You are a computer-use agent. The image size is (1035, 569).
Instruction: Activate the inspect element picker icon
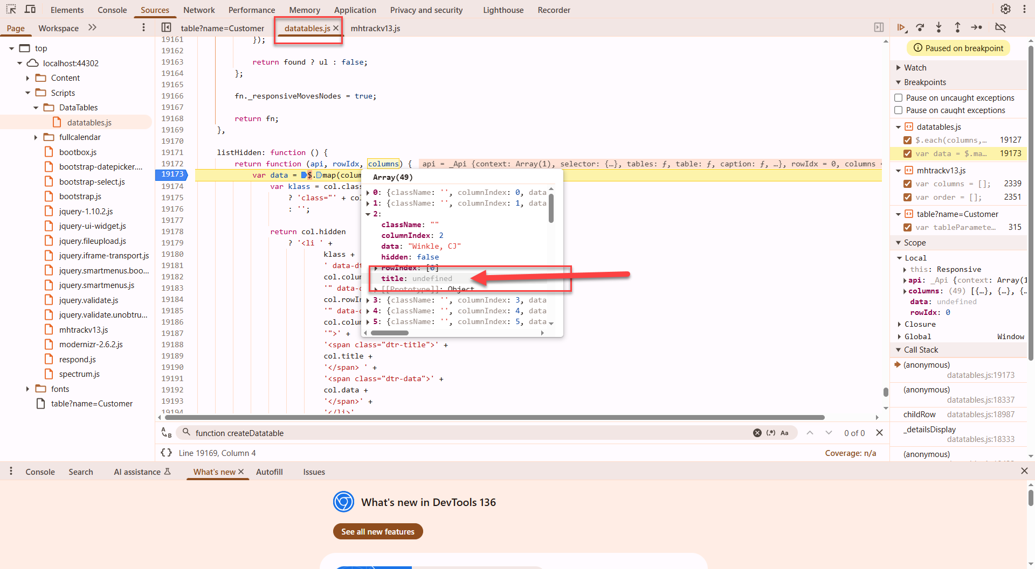11,9
